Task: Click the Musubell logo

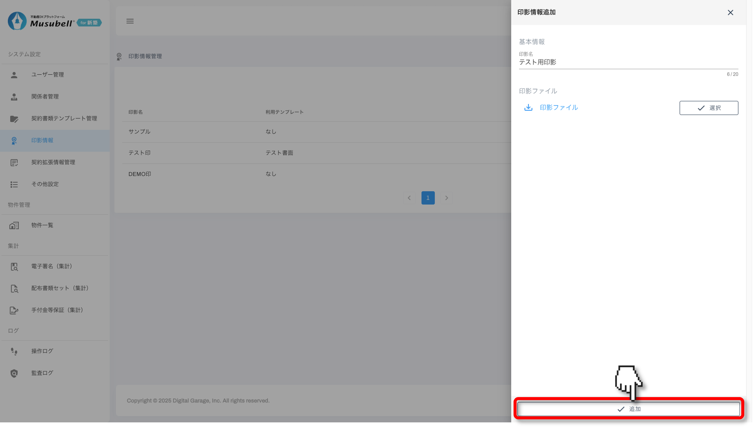Action: (x=54, y=21)
